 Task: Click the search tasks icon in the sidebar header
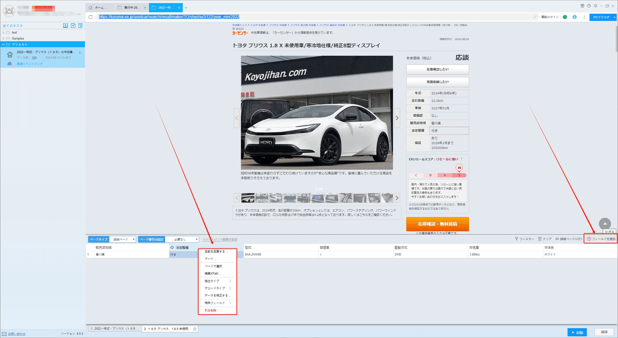tap(81, 25)
